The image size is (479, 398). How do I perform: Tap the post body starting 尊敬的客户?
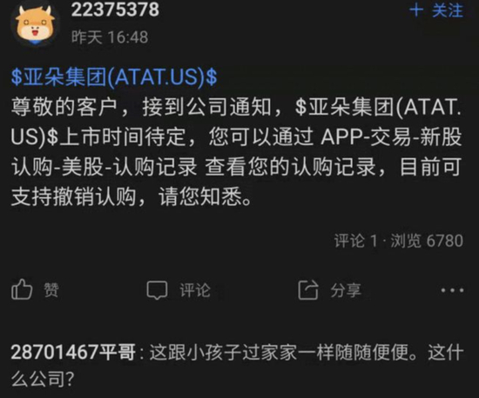236,152
